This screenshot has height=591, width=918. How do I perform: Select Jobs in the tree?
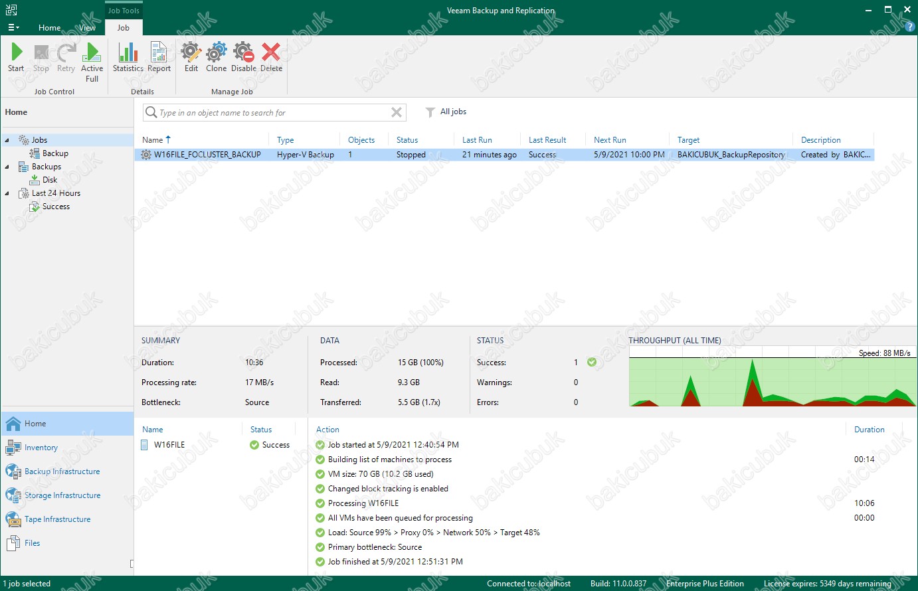[39, 140]
